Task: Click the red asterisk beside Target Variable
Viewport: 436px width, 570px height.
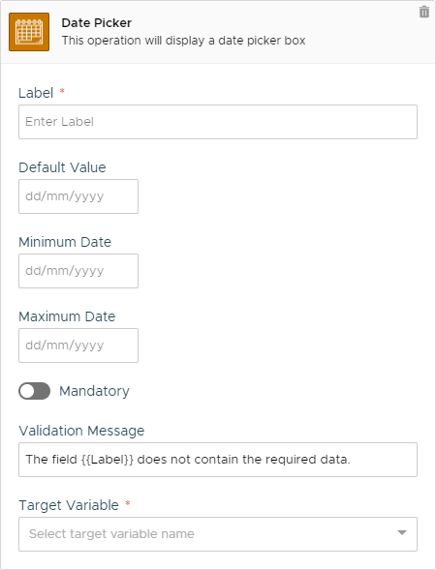Action: coord(128,503)
